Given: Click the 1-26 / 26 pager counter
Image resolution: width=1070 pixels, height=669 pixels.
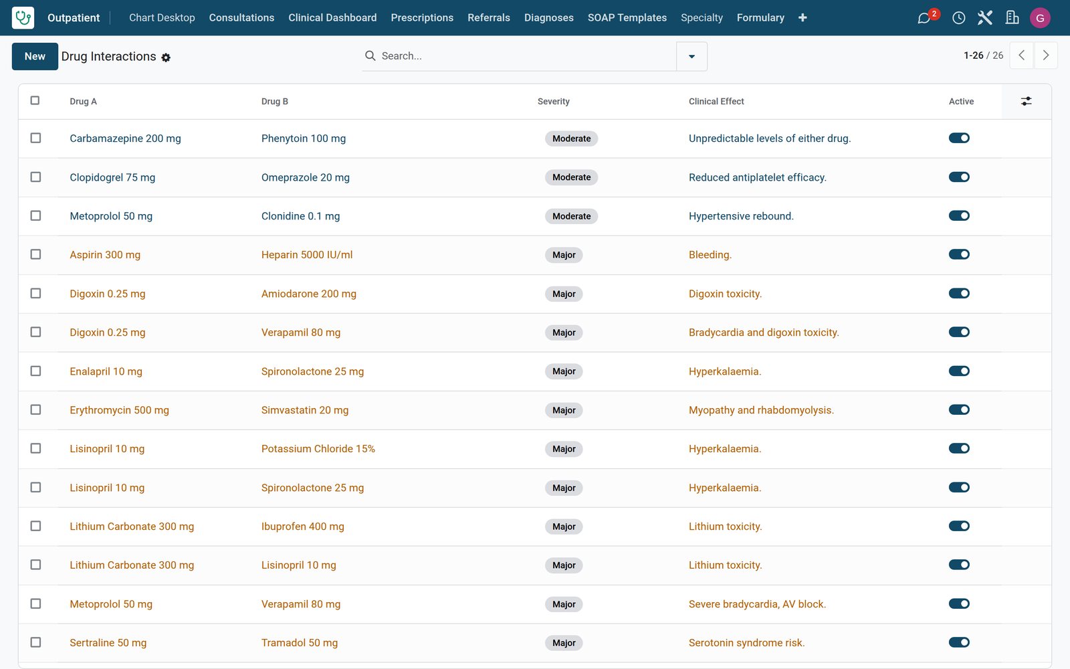Looking at the screenshot, I should point(983,56).
